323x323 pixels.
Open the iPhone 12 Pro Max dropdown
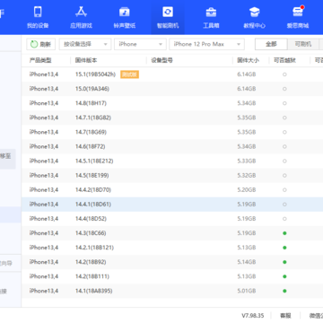point(207,44)
